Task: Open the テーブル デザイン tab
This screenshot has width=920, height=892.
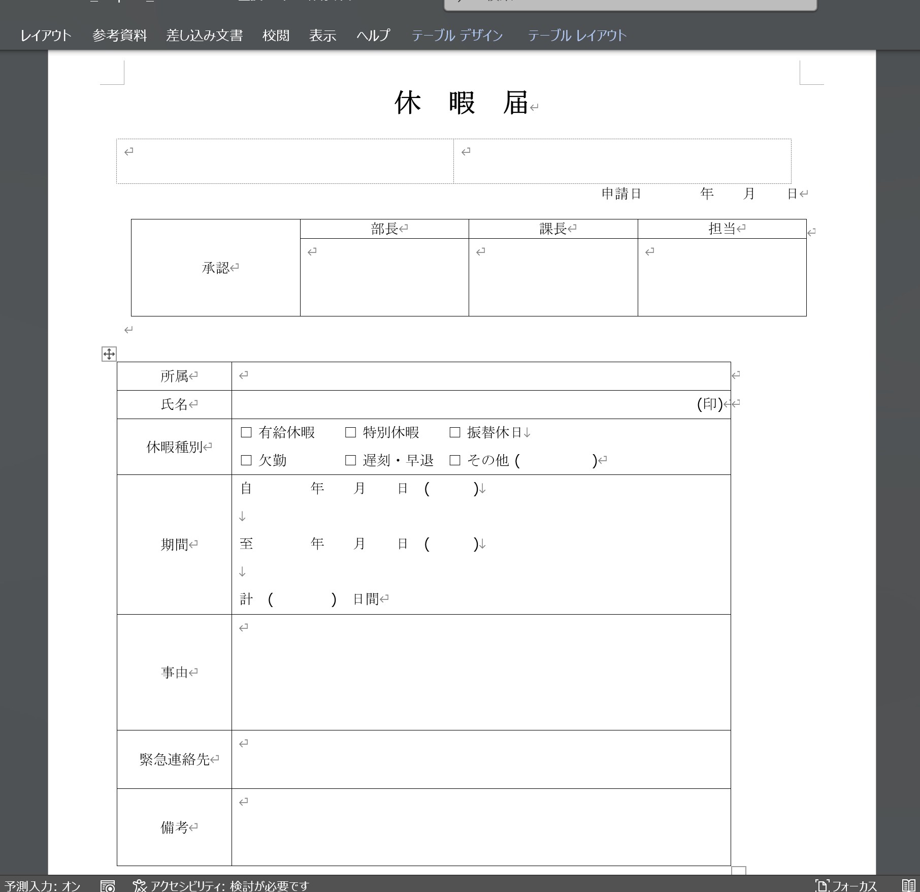Action: (457, 36)
